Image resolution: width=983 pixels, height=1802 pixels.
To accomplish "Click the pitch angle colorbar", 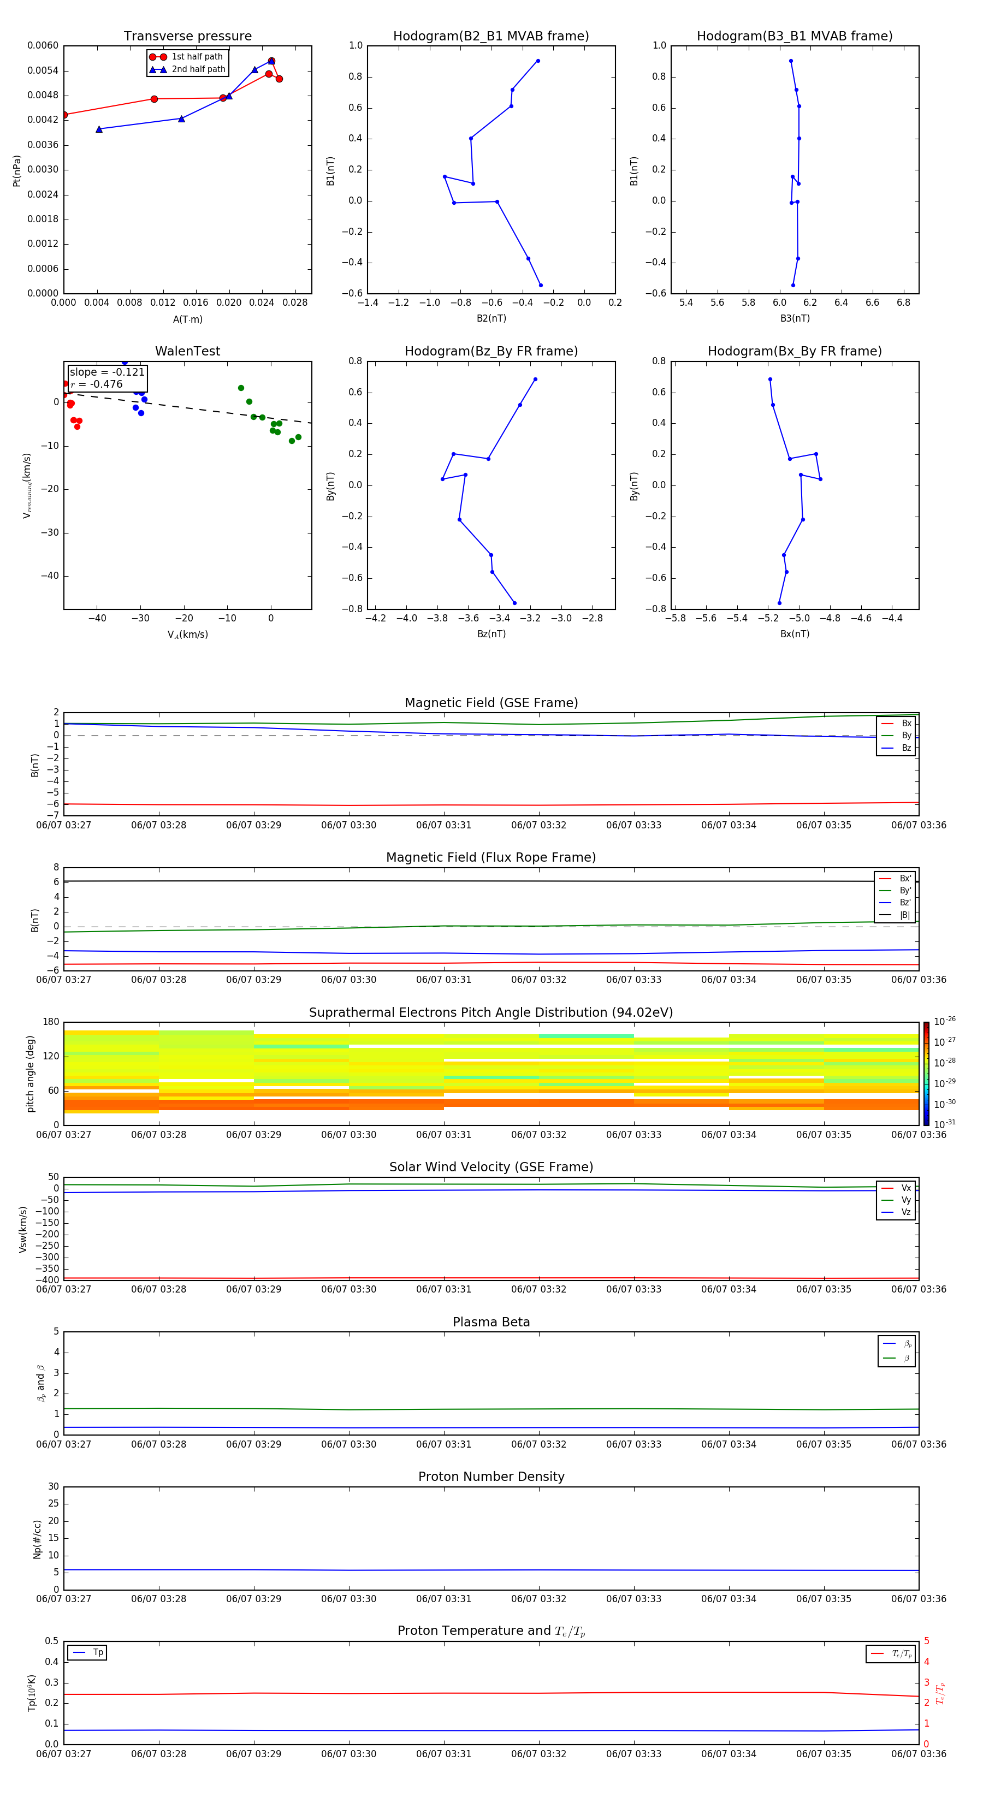I will (926, 1074).
